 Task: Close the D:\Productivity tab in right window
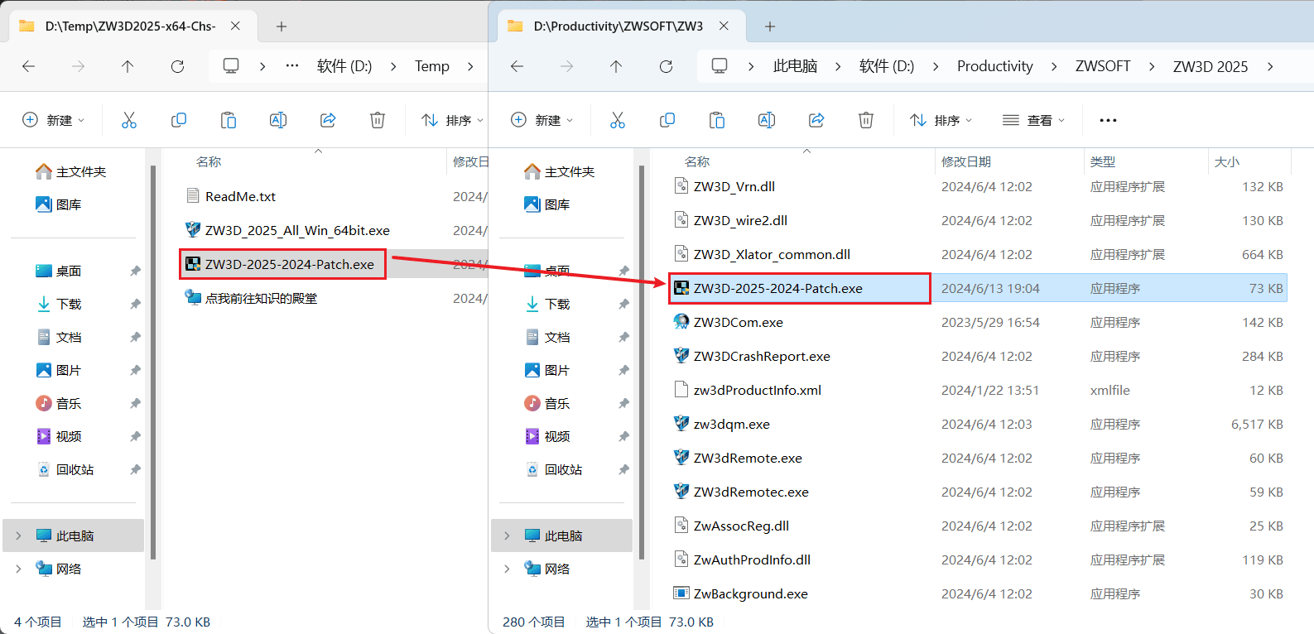[x=724, y=26]
